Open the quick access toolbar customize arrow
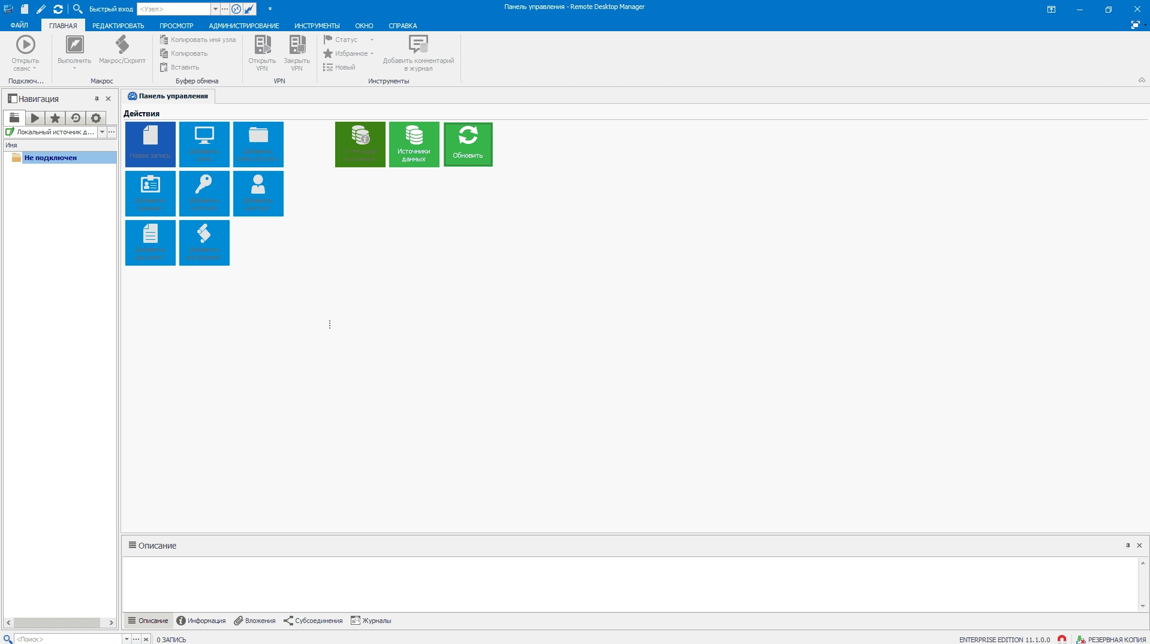The width and height of the screenshot is (1150, 644). point(270,9)
